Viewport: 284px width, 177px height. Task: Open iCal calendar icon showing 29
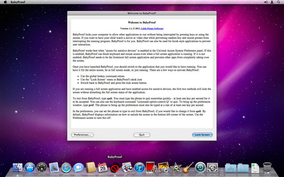point(103,167)
